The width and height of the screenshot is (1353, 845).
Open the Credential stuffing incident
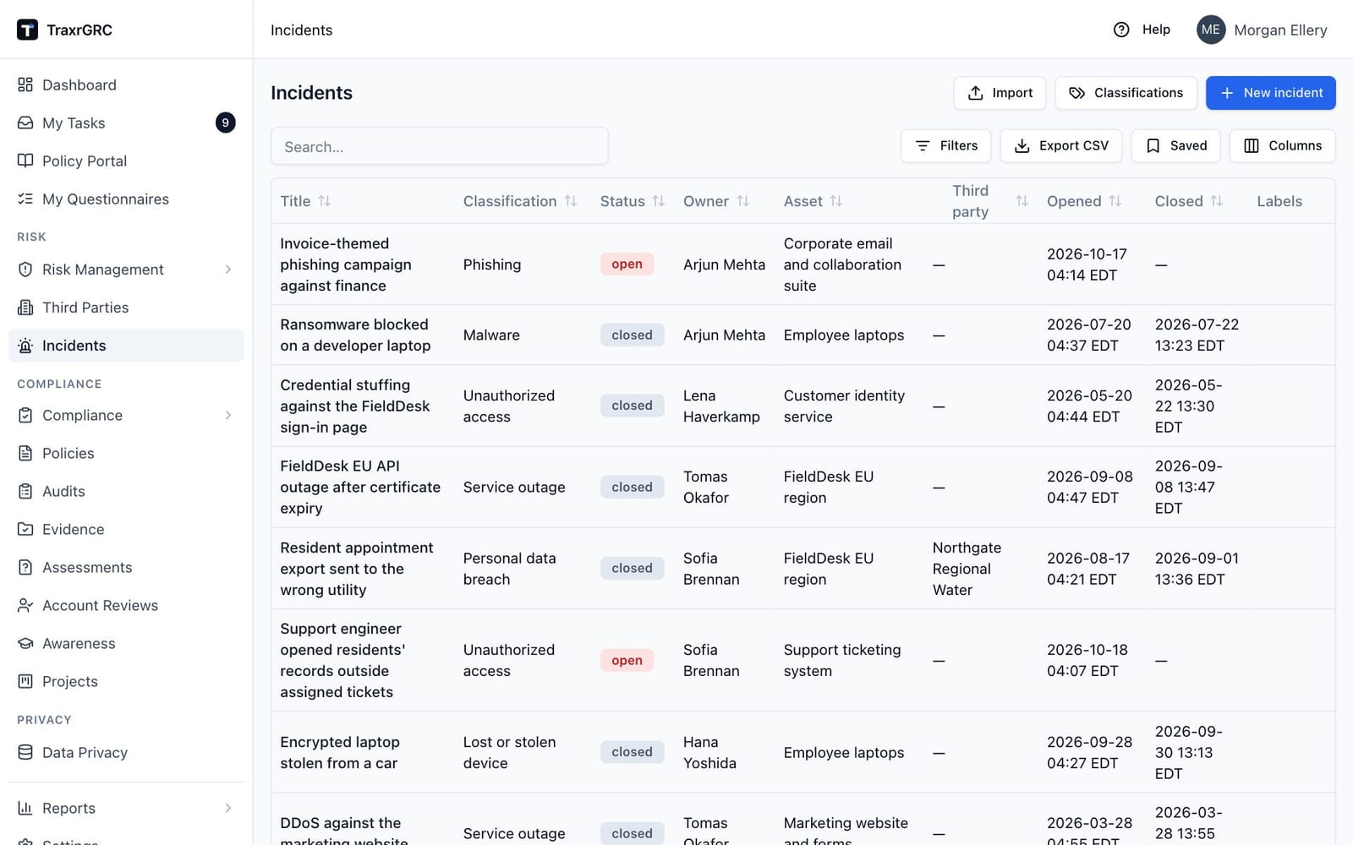pyautogui.click(x=355, y=406)
